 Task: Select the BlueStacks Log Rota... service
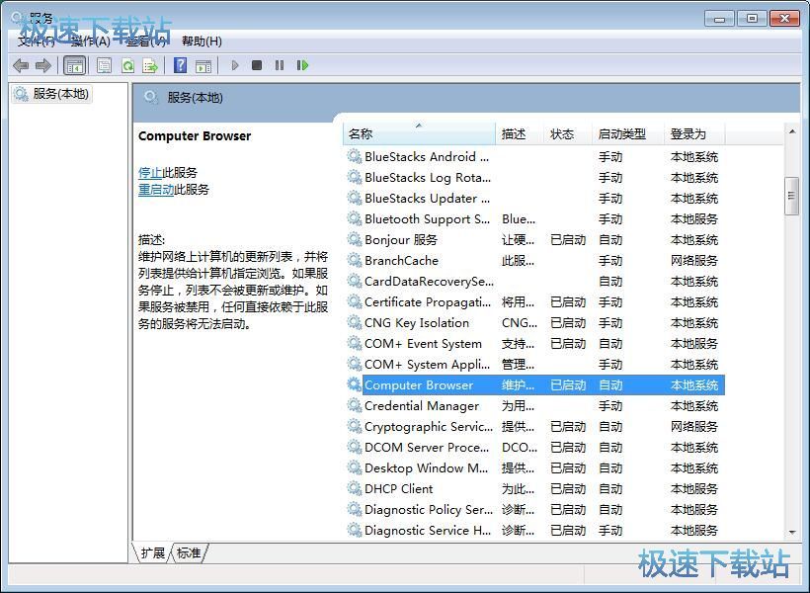(428, 177)
